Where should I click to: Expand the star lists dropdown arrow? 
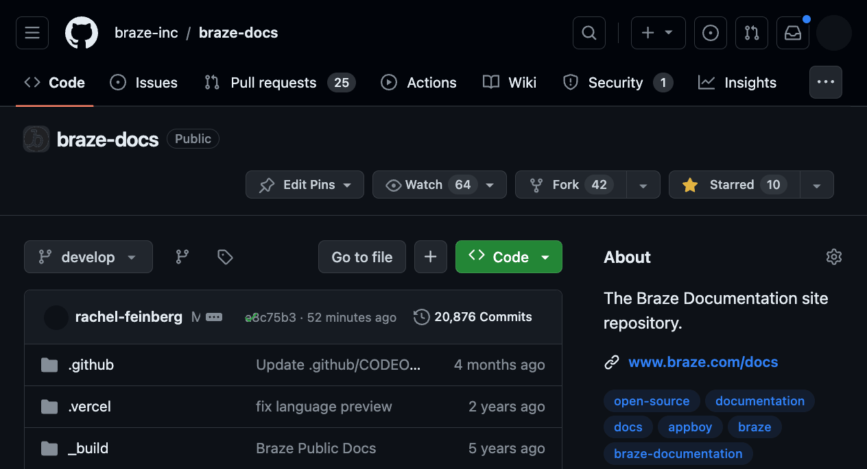point(817,185)
